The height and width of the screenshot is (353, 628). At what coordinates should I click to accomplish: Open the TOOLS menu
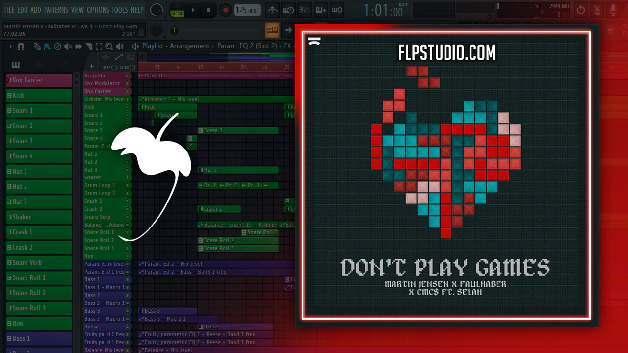[x=120, y=10]
